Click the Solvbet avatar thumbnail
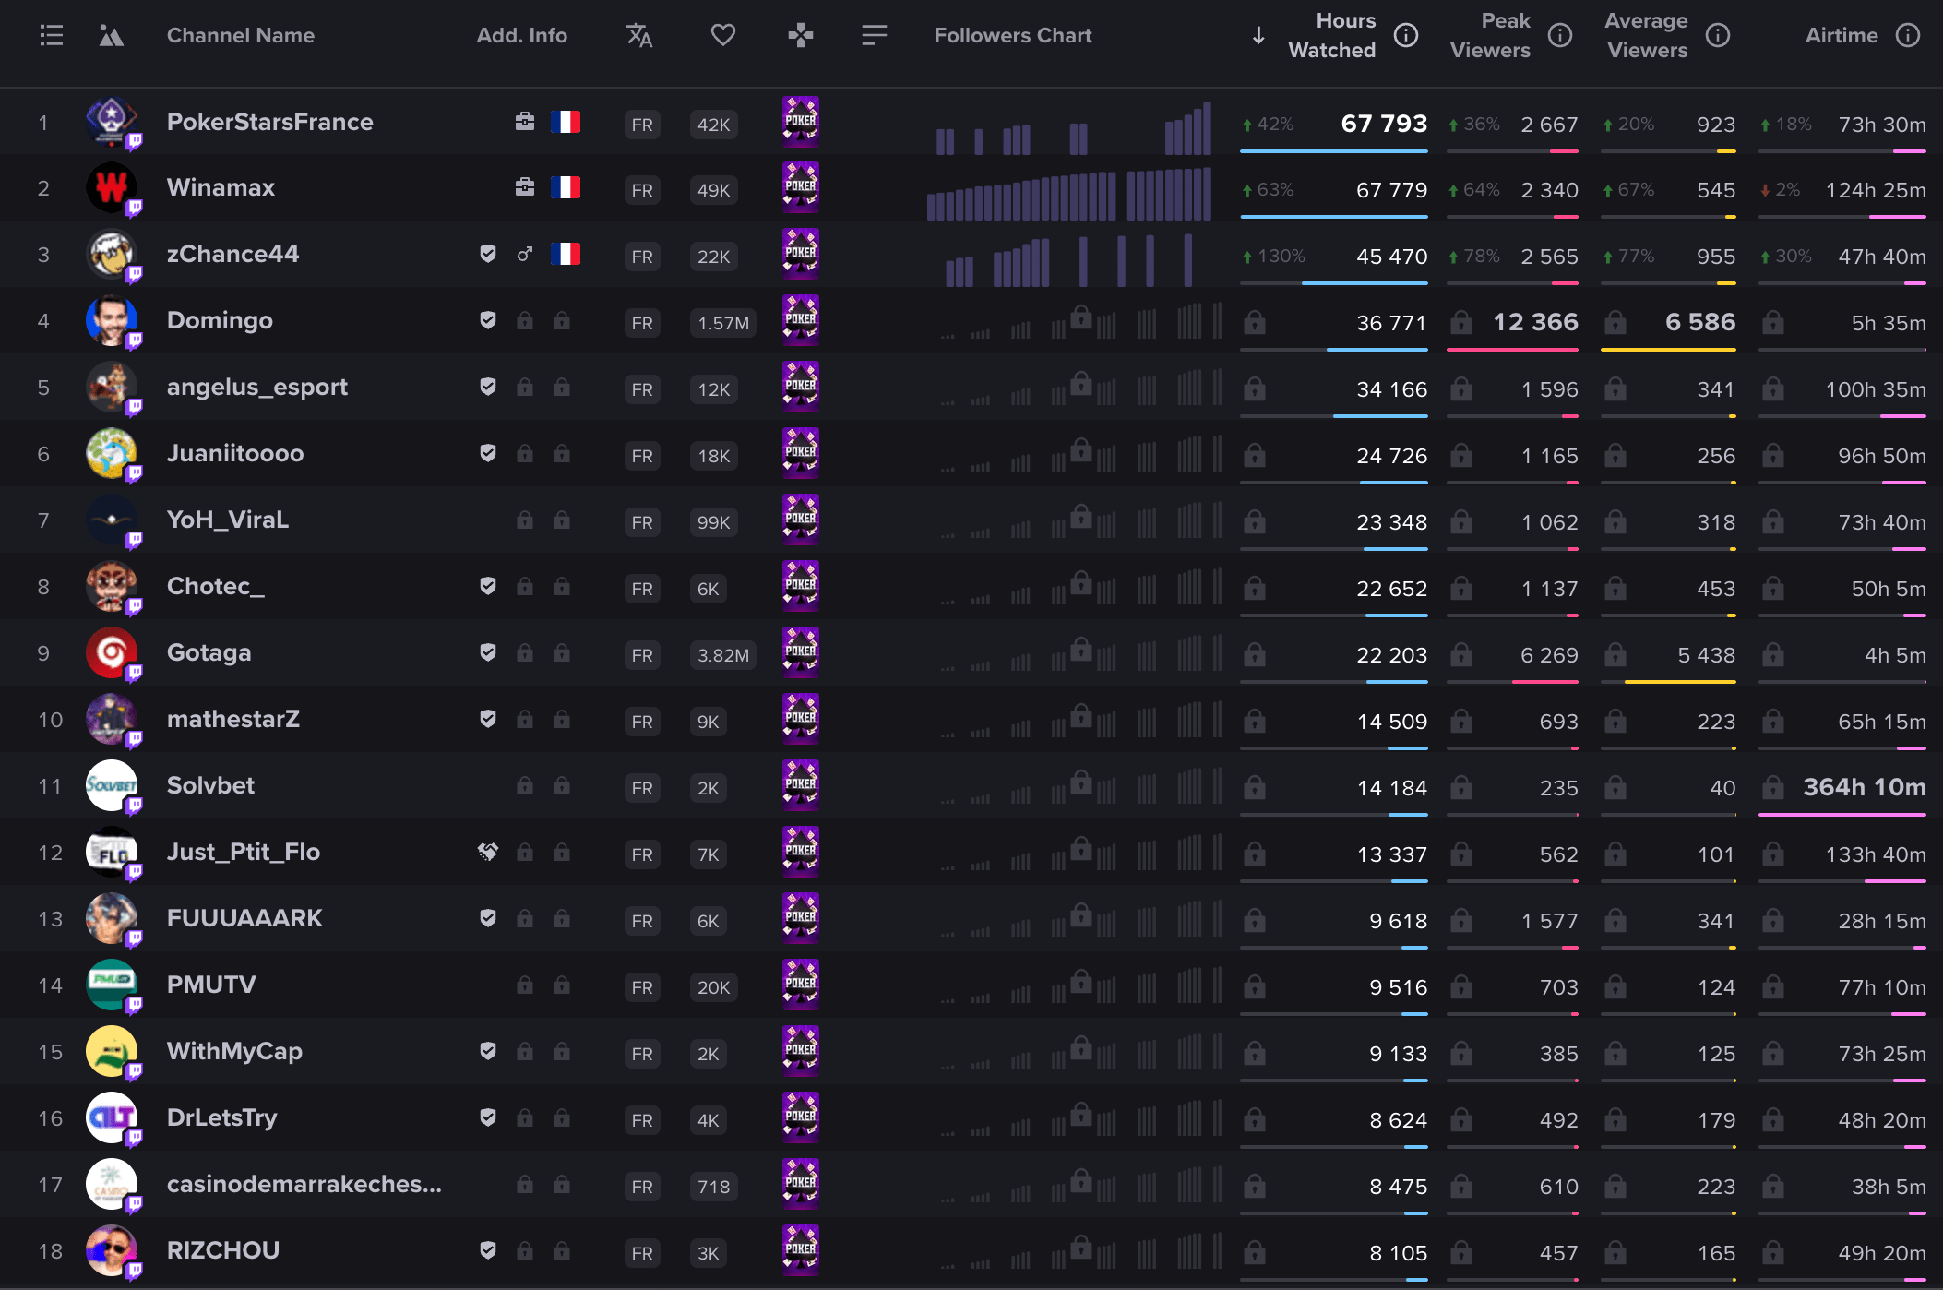This screenshot has height=1290, width=1943. [x=112, y=785]
